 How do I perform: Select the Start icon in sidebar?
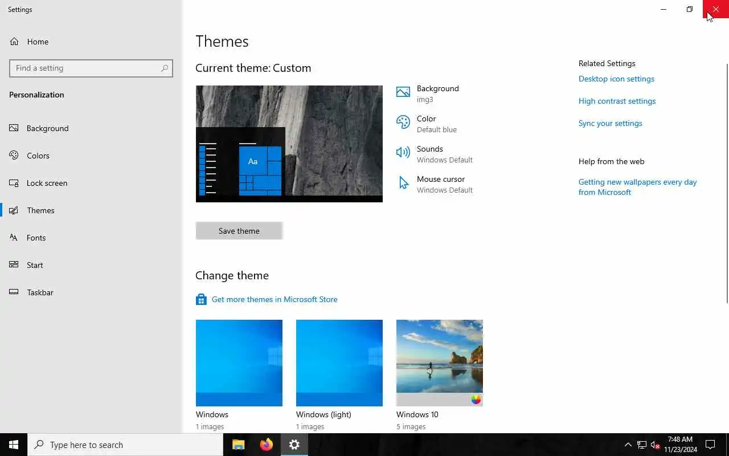click(x=14, y=265)
